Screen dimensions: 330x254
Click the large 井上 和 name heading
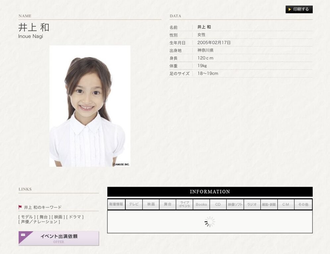click(x=34, y=27)
